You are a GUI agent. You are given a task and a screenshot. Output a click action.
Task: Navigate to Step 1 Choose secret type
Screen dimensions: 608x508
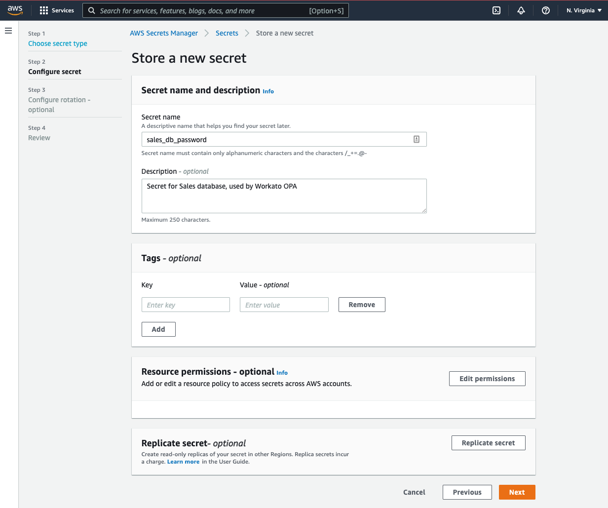coord(57,43)
